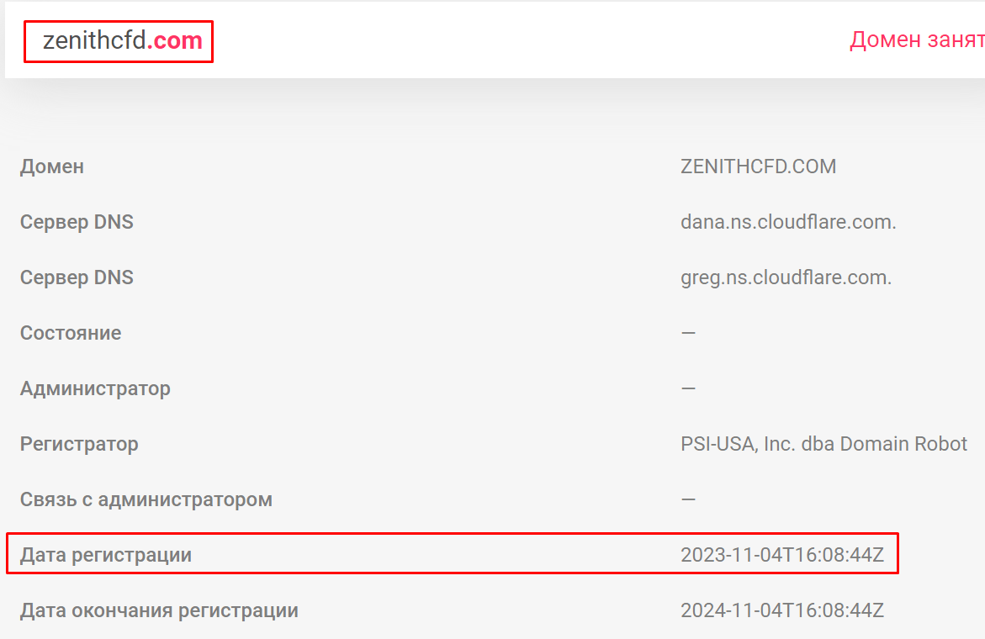Click the 'Дата окончания регистрации' label

(159, 610)
